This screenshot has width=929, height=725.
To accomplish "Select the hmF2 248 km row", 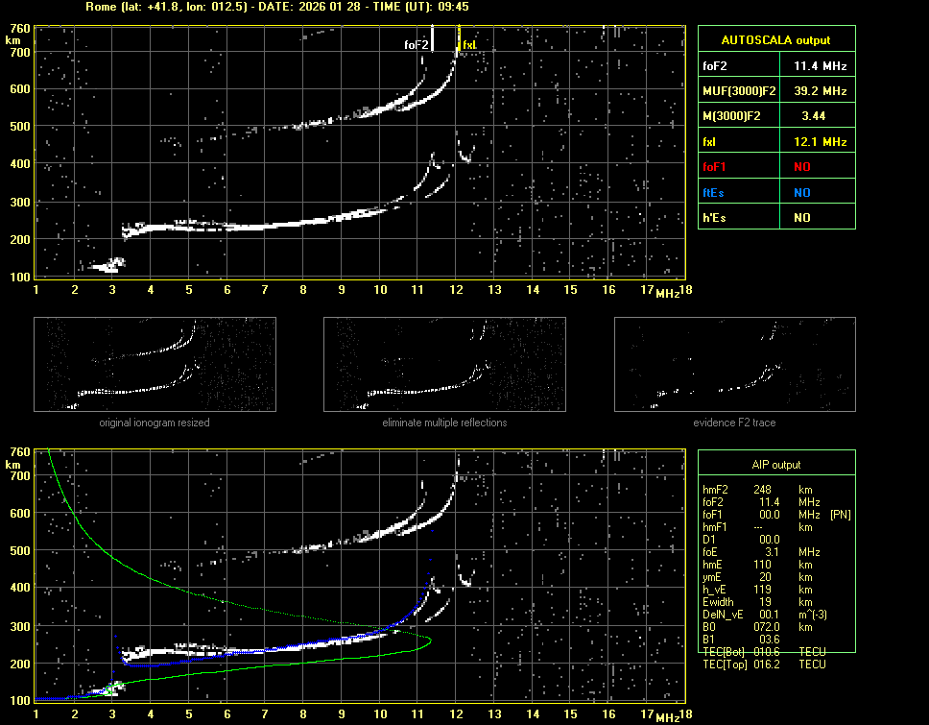I will click(758, 490).
